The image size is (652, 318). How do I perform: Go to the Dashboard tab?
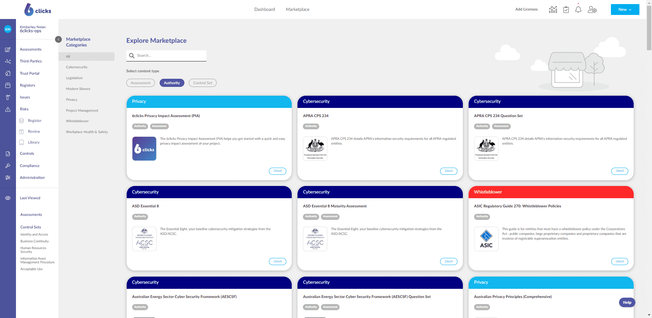[265, 10]
